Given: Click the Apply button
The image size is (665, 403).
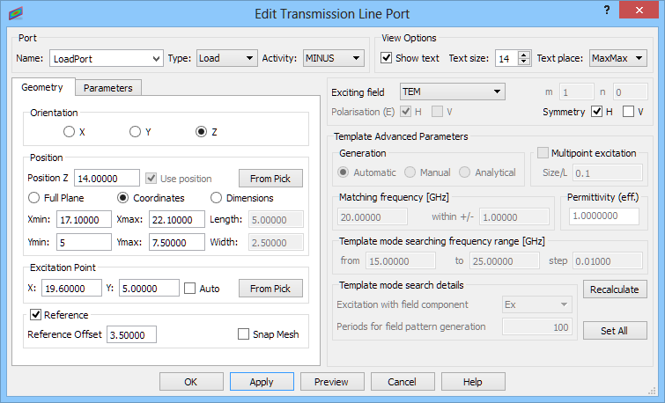Looking at the screenshot, I should (x=262, y=382).
